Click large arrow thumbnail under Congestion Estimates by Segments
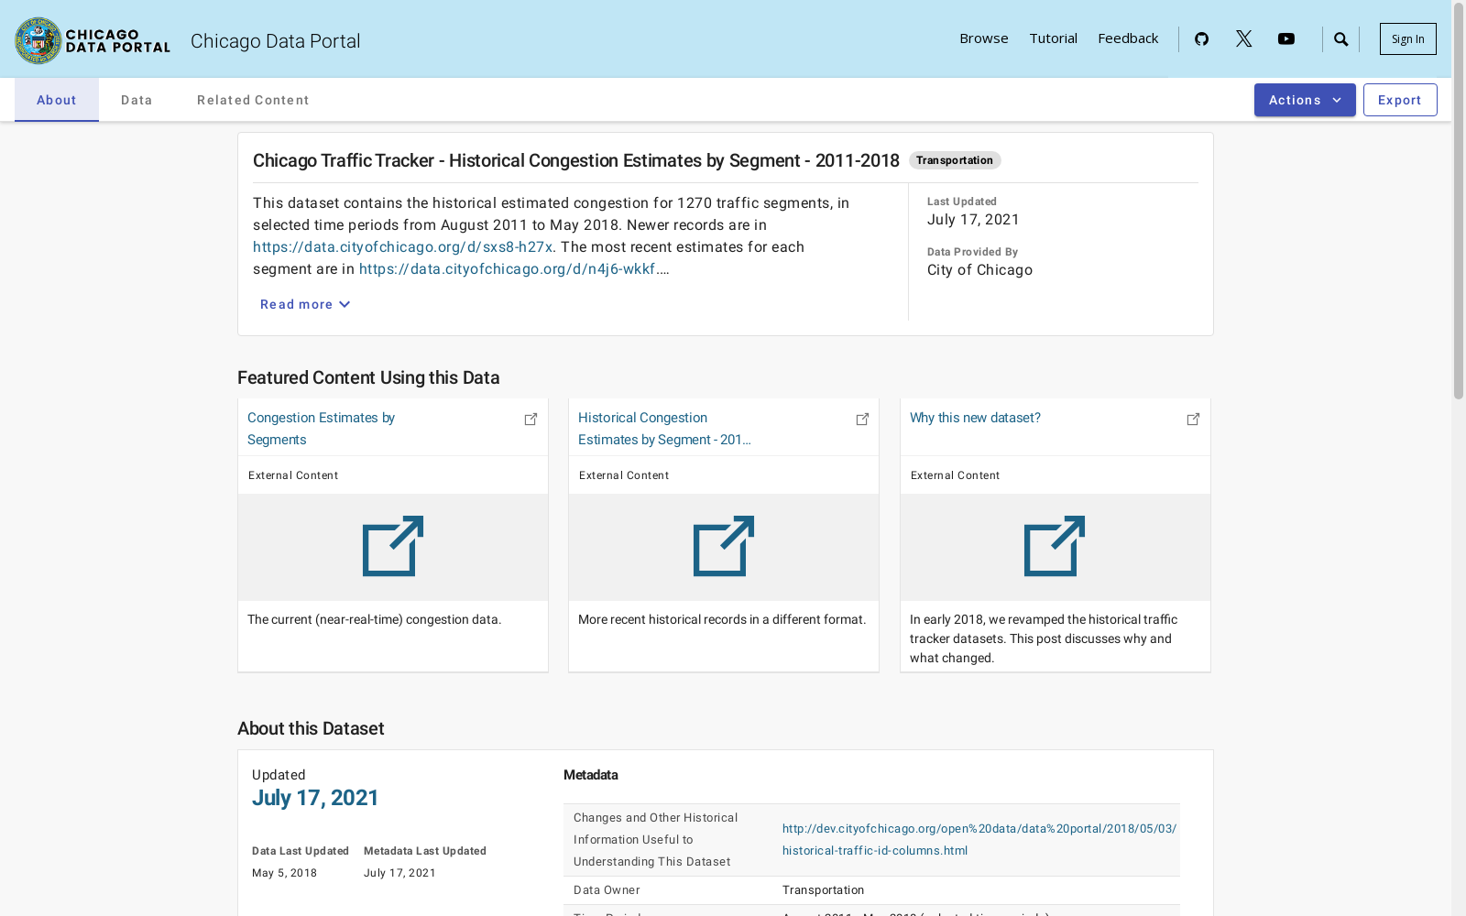This screenshot has height=916, width=1466. tap(393, 547)
